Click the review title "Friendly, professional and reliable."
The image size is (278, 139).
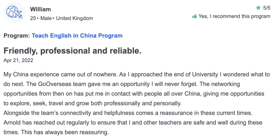72,51
